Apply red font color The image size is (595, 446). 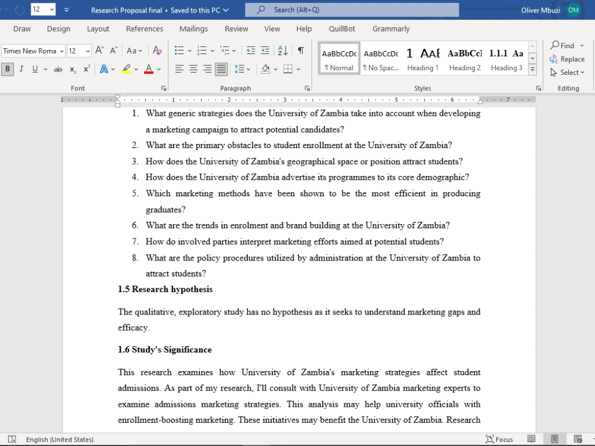[149, 69]
